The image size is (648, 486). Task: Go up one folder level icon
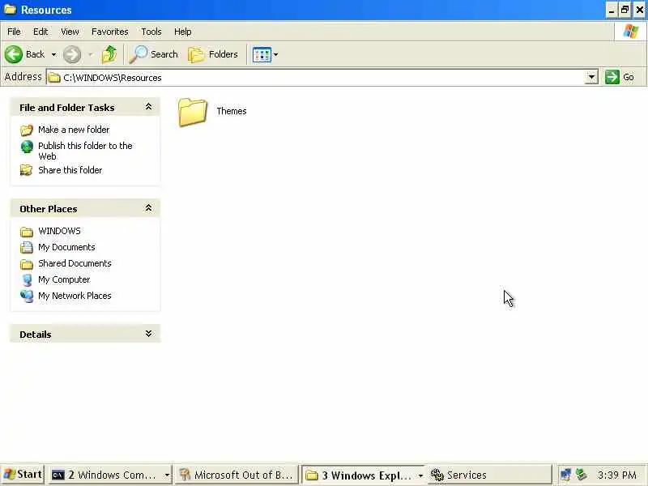click(x=109, y=54)
